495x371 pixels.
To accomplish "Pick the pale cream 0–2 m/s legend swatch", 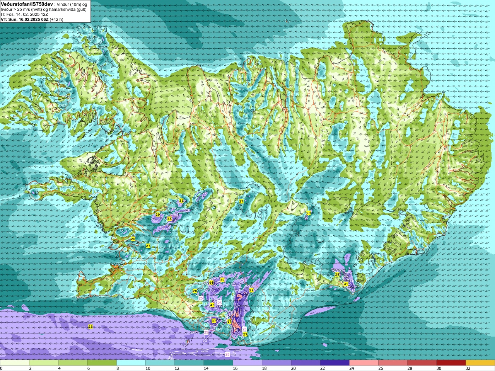I will [15, 363].
